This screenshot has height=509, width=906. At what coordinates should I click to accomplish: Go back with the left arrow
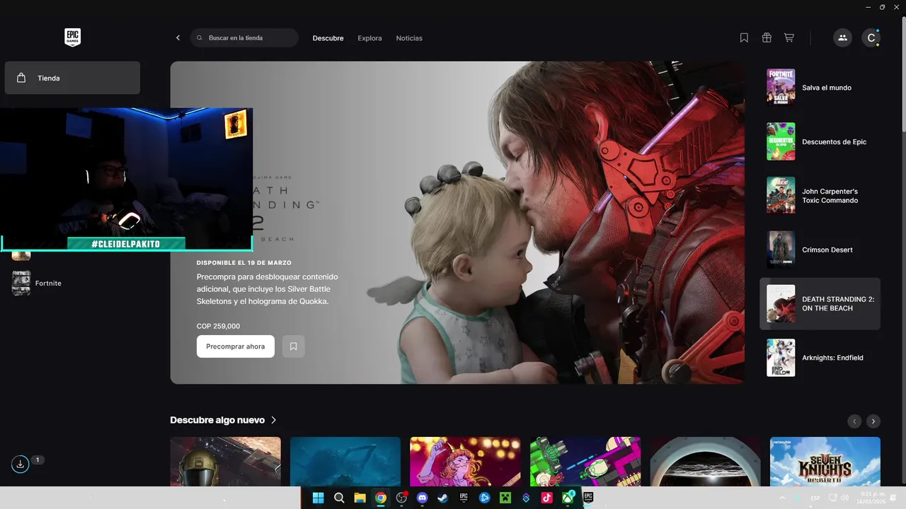point(178,38)
